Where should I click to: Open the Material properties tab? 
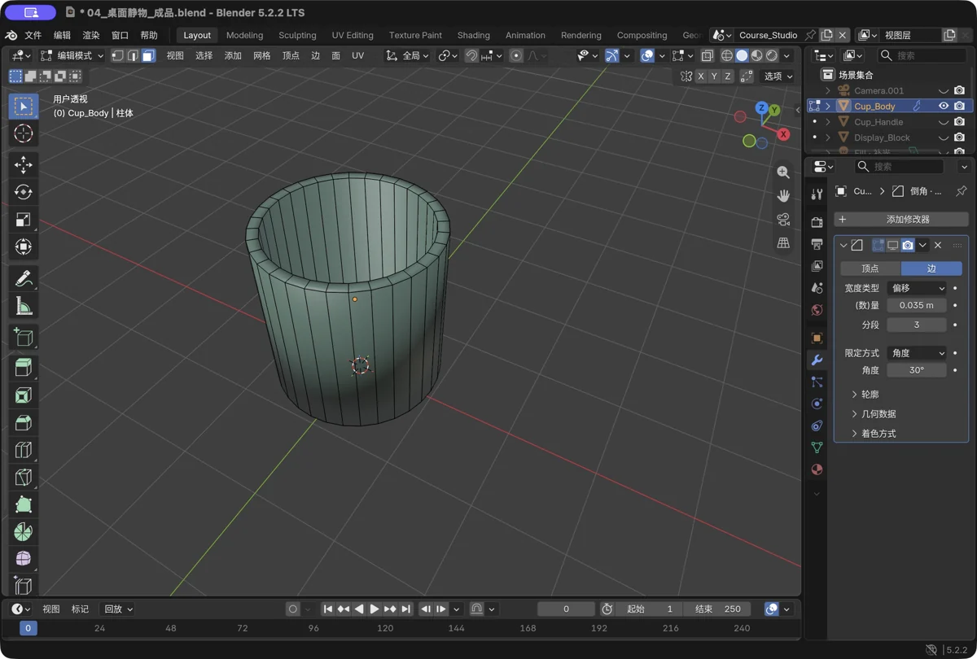click(x=817, y=469)
